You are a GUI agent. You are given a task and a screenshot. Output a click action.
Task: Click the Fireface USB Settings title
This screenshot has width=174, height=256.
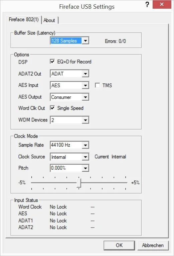87,7
